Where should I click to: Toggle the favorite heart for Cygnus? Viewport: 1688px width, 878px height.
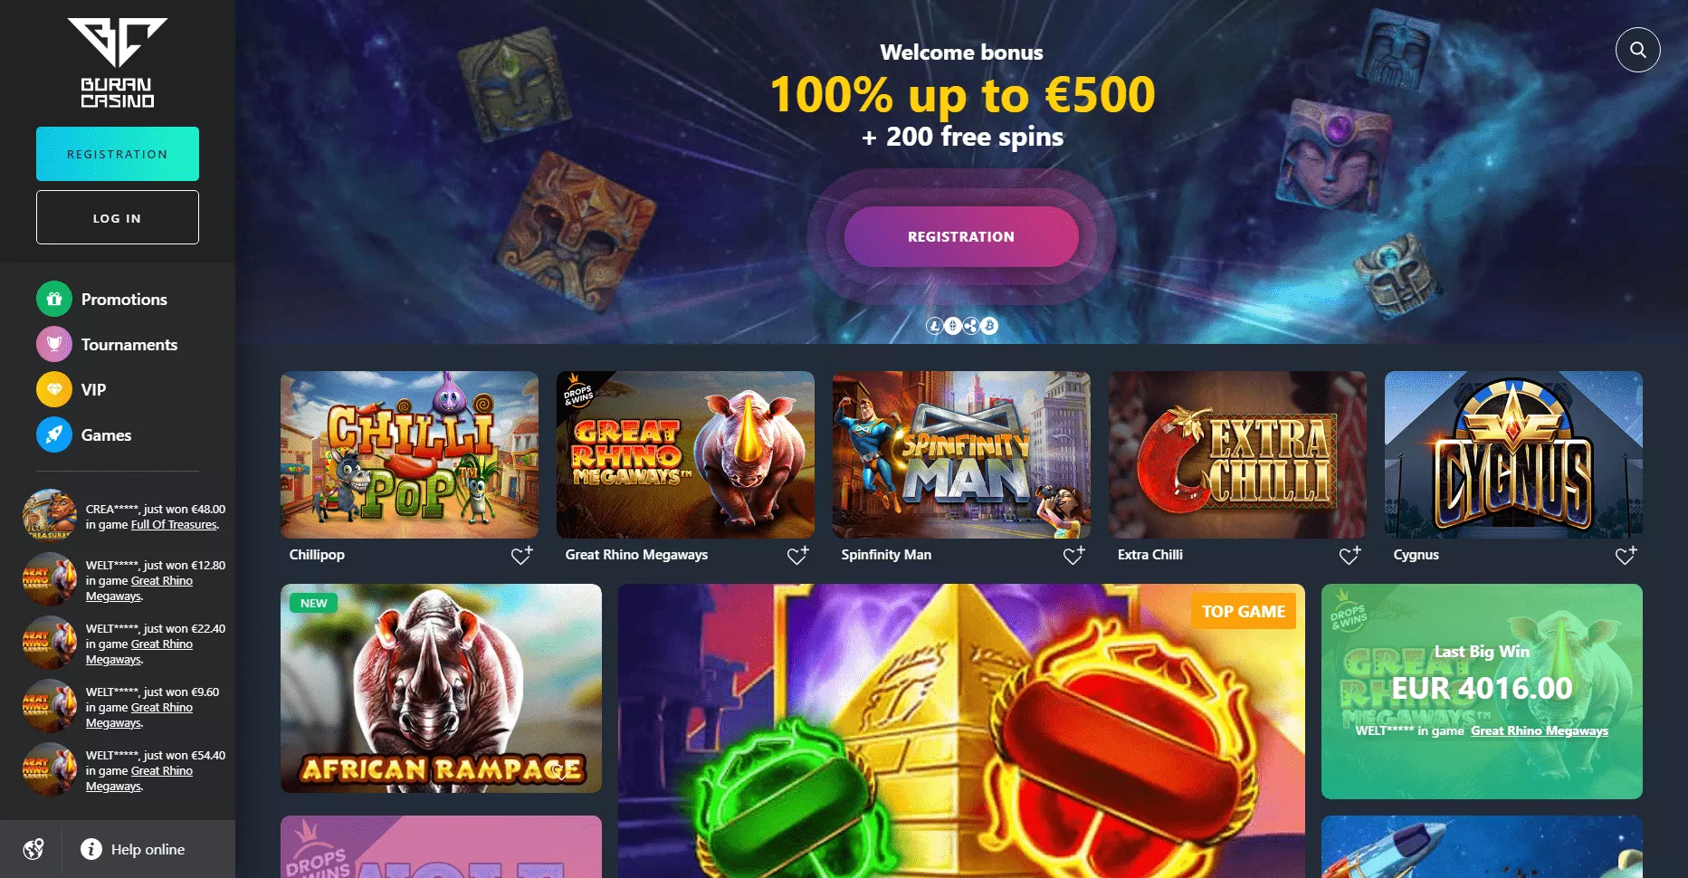(1626, 555)
